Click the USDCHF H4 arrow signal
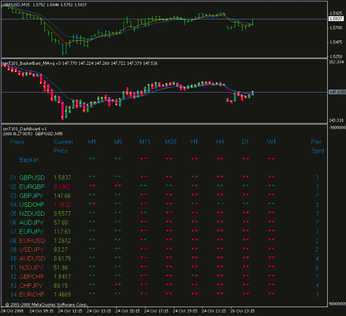This screenshot has height=316, width=346. [x=220, y=203]
